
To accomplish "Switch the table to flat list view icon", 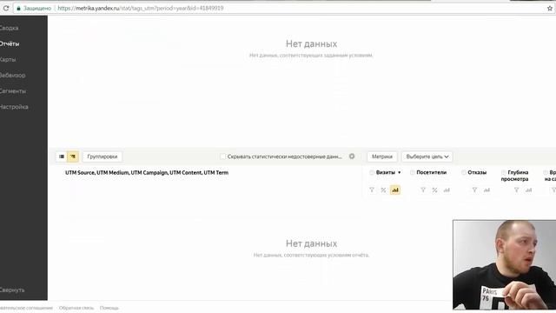I will point(62,156).
